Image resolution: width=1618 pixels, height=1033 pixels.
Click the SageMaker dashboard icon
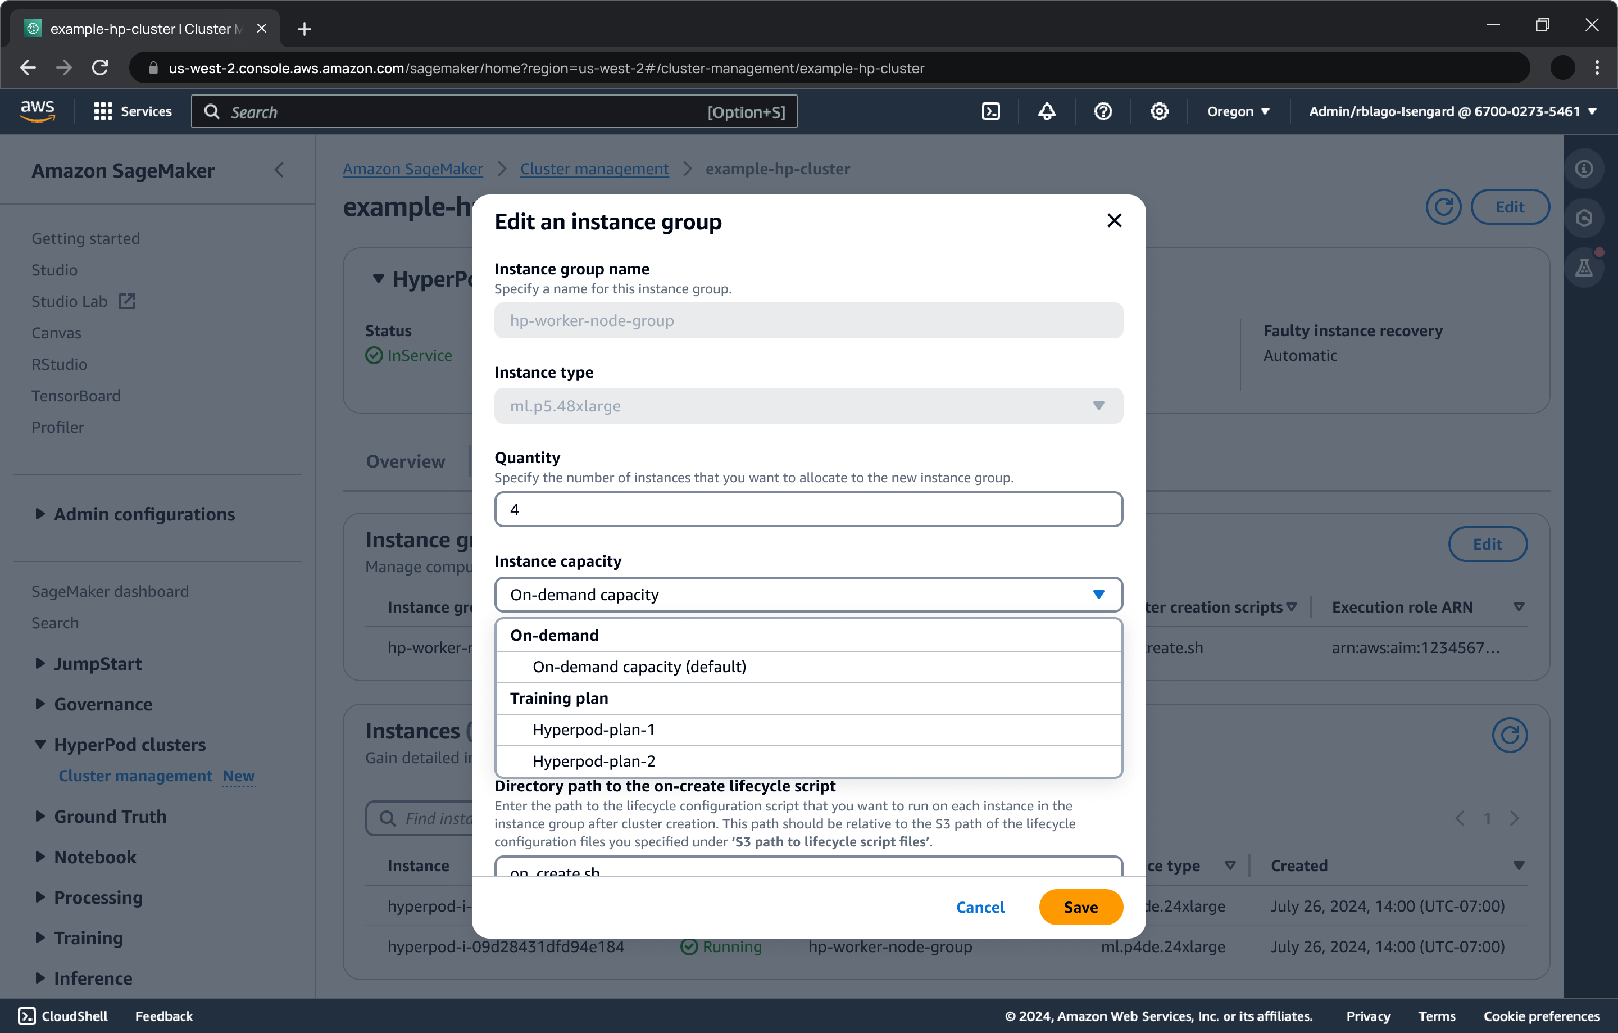tap(111, 590)
